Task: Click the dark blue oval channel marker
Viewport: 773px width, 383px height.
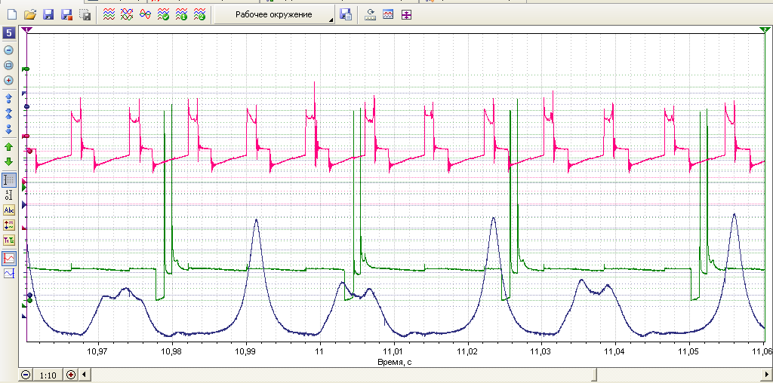Action: pyautogui.click(x=26, y=106)
